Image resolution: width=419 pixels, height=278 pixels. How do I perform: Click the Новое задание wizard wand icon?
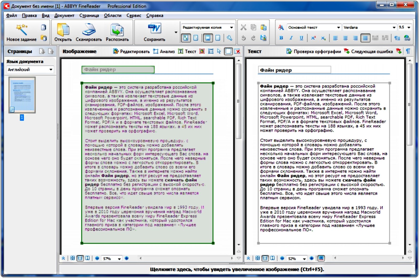(22, 29)
